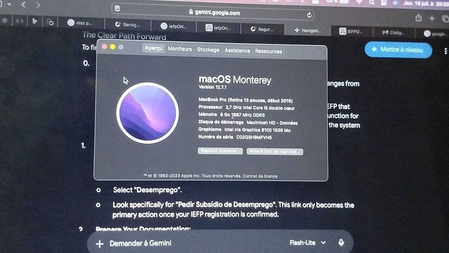Select the "Navigati..." Gemini tab
Screen dimensions: 449x253
coord(308,31)
